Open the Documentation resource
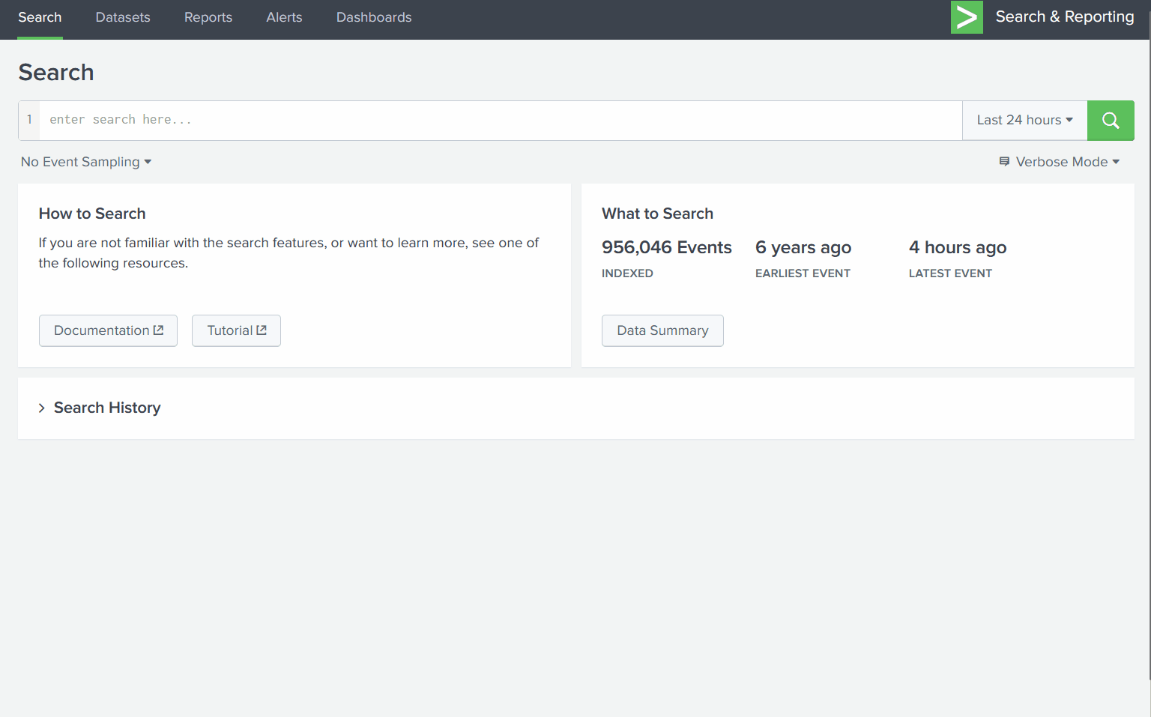The height and width of the screenshot is (717, 1151). (x=107, y=330)
